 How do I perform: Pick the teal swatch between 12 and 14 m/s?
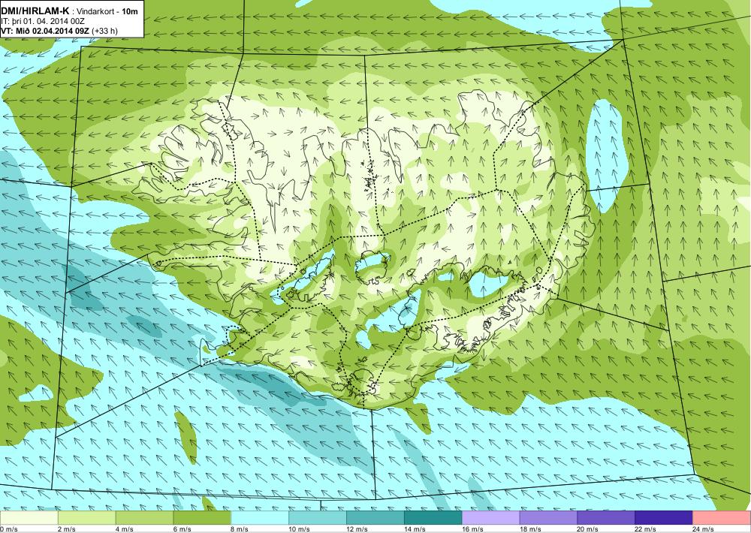coord(375,518)
